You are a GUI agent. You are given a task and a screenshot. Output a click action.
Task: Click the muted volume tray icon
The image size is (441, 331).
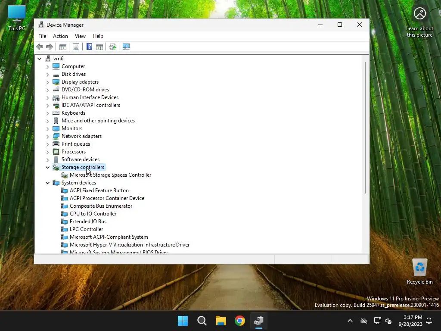(389, 321)
